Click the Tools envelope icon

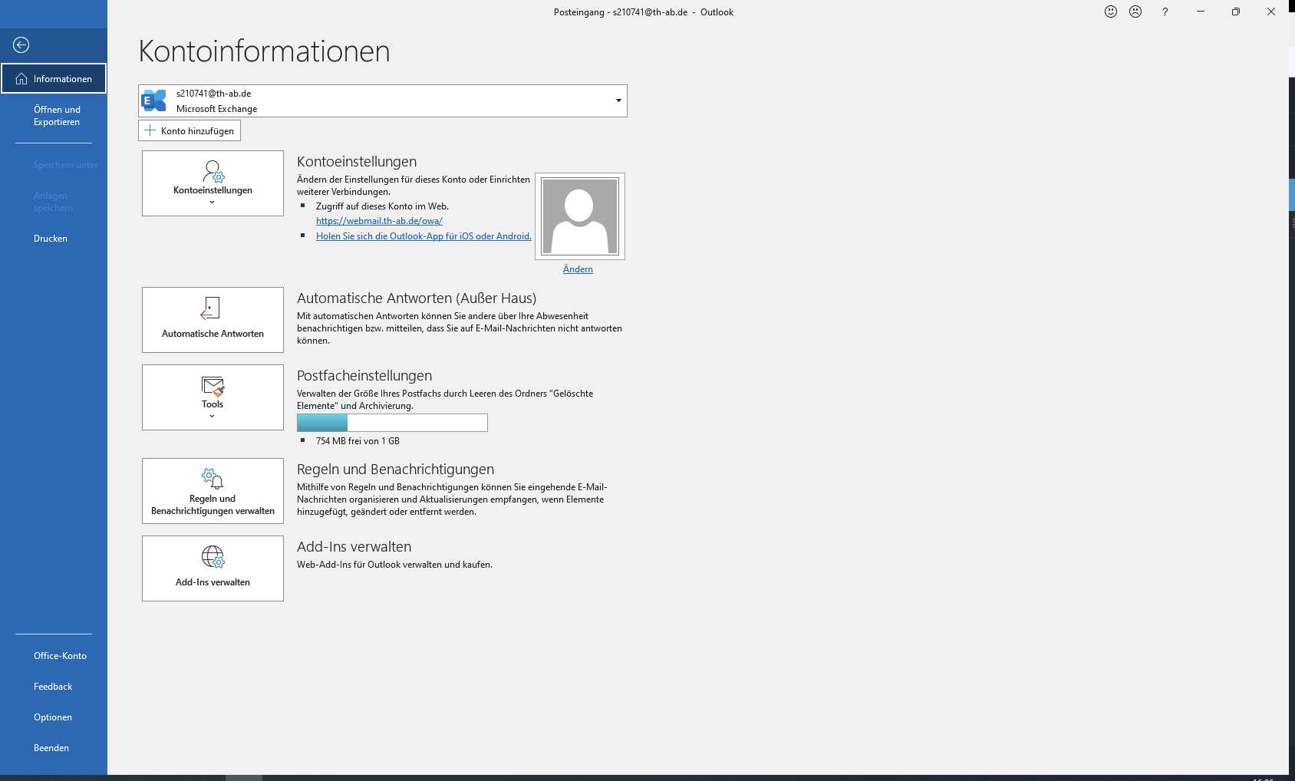coord(213,386)
